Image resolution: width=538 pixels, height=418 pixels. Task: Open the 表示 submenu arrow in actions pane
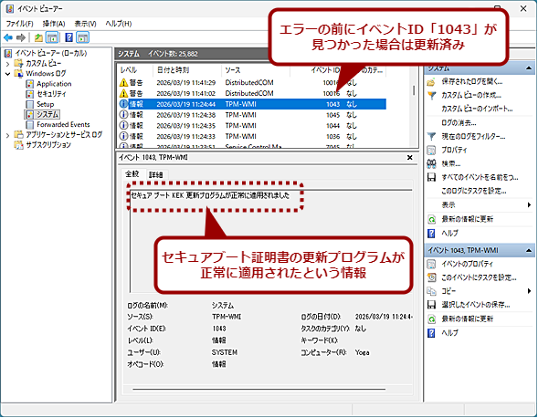[x=529, y=205]
